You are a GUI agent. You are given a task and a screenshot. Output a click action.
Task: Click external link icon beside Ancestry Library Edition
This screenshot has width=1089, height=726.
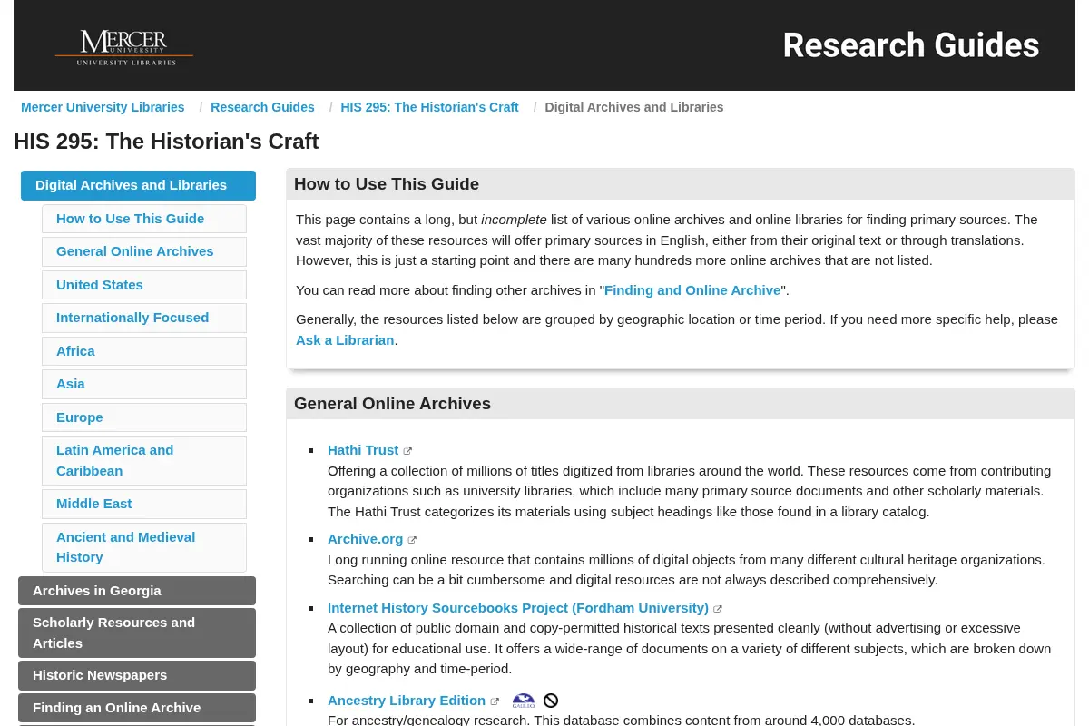click(495, 701)
